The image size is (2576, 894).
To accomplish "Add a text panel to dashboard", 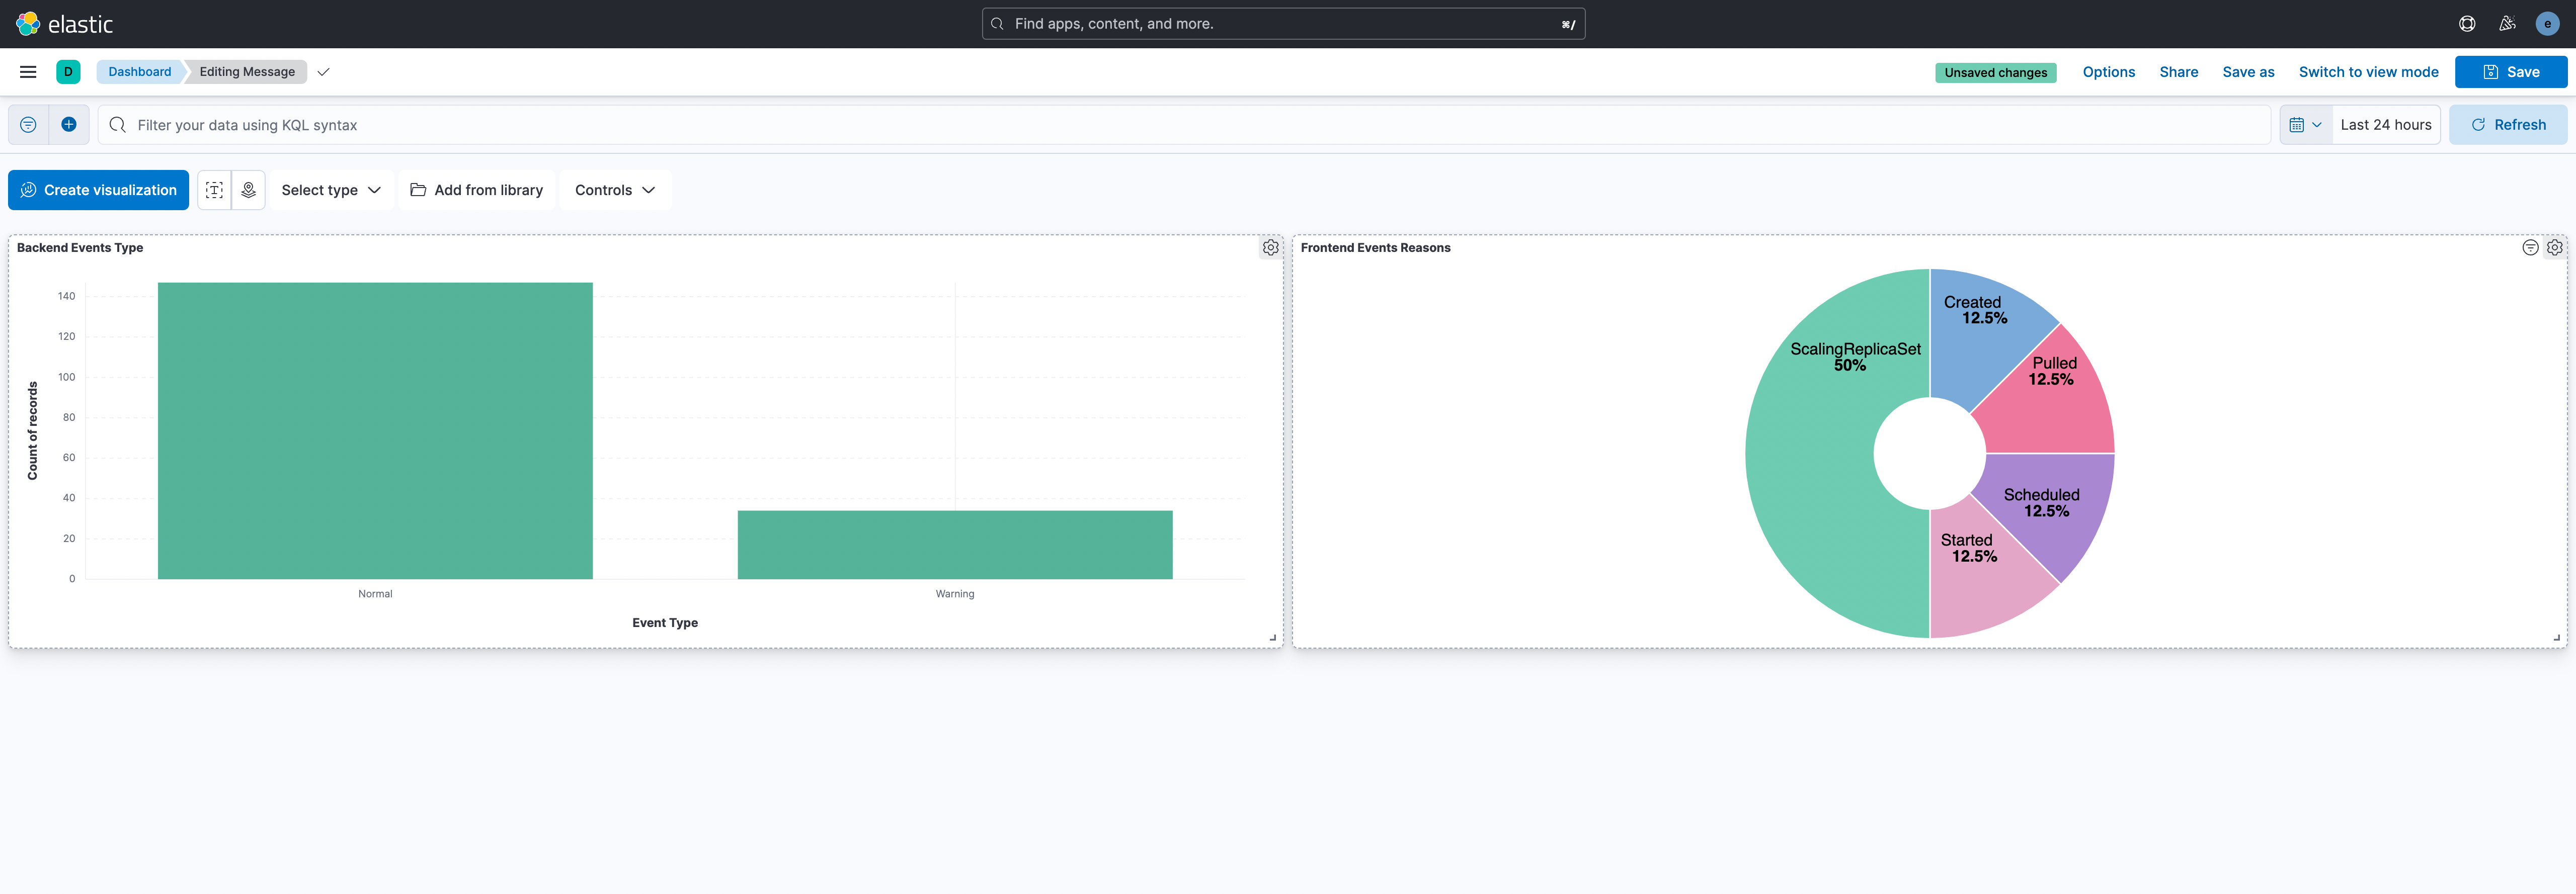I will click(x=214, y=190).
